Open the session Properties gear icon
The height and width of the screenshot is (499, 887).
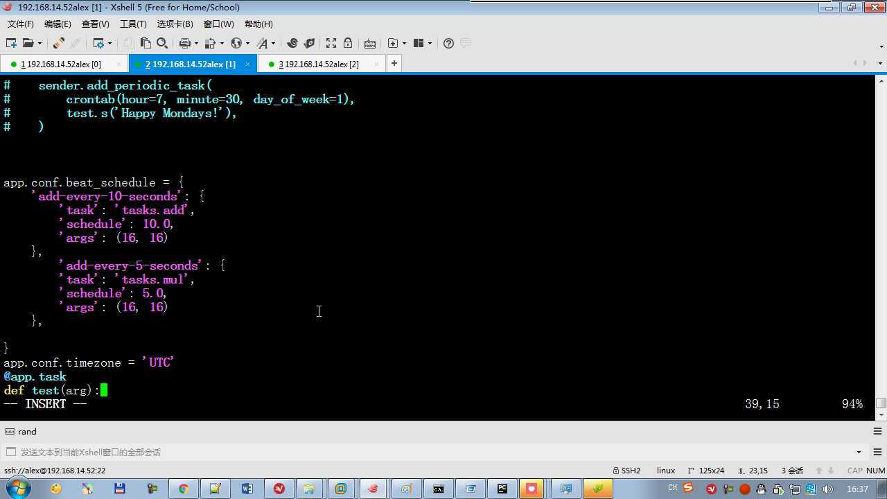pos(98,43)
